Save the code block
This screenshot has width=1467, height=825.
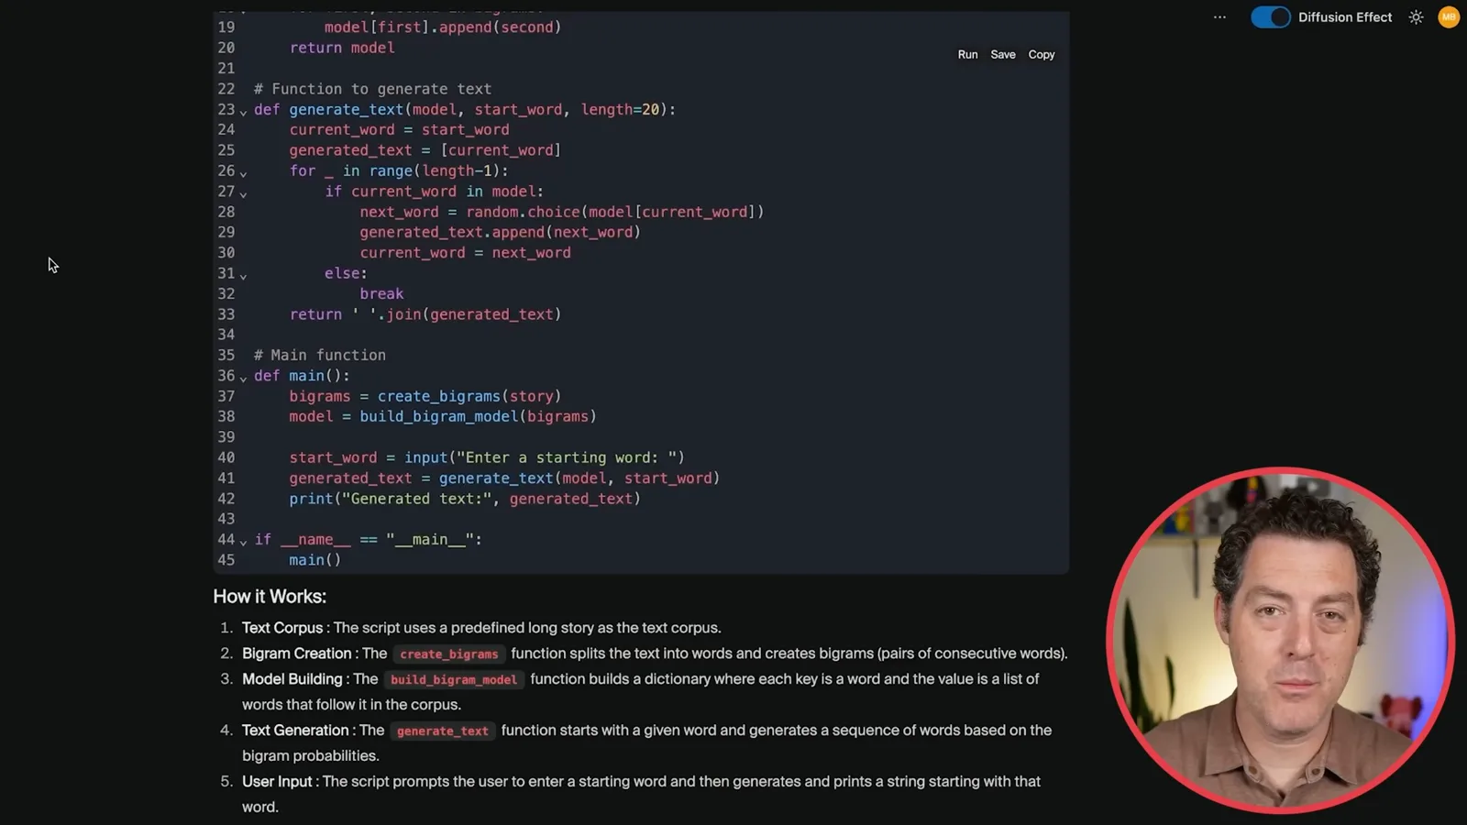tap(1003, 55)
